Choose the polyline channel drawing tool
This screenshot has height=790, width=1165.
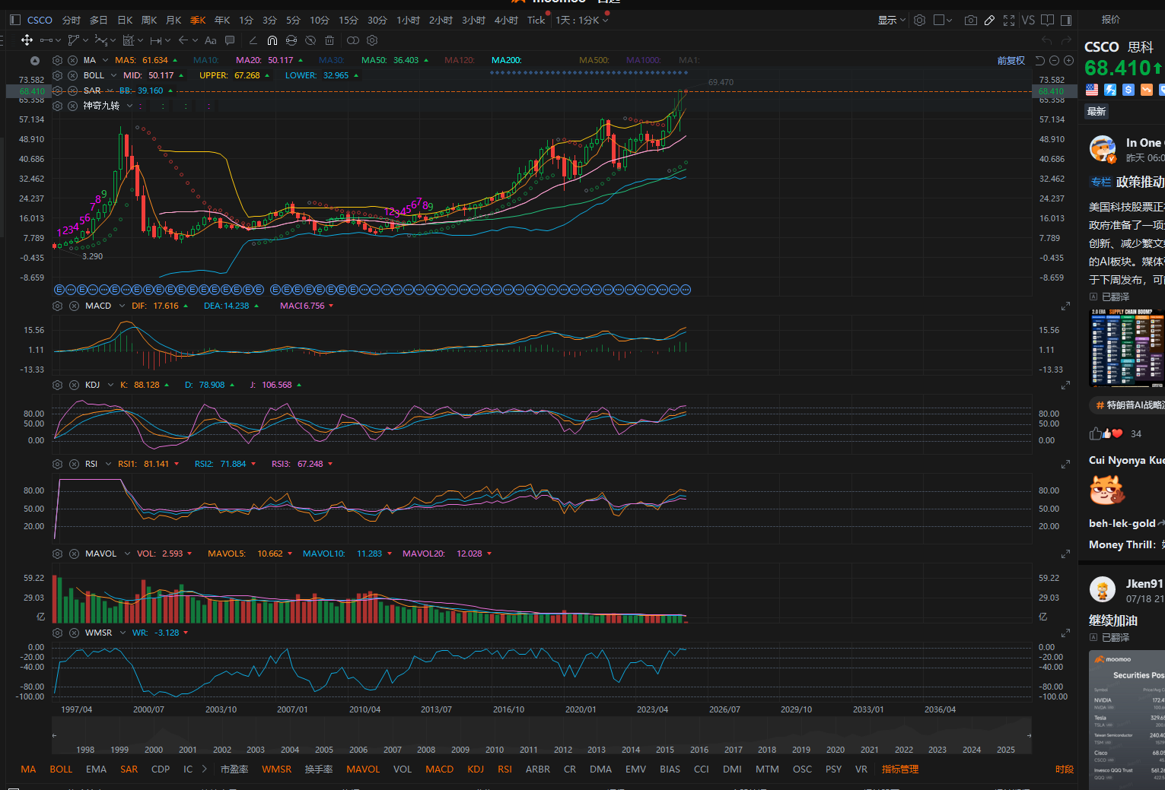tap(74, 40)
